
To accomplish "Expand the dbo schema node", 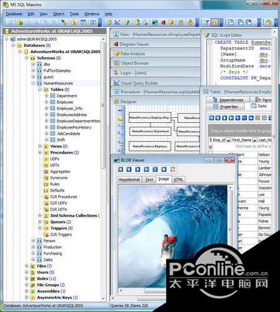I will point(33,64).
